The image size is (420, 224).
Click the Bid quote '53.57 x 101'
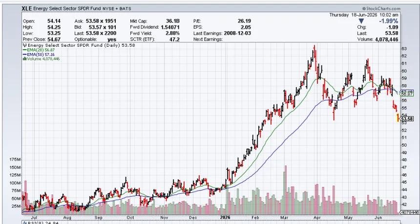click(103, 27)
